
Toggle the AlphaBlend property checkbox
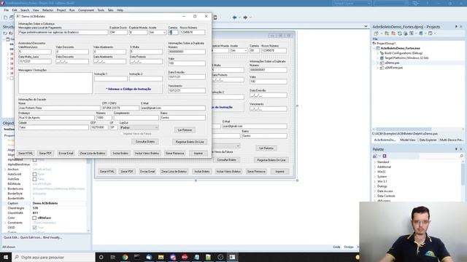coord(34,160)
